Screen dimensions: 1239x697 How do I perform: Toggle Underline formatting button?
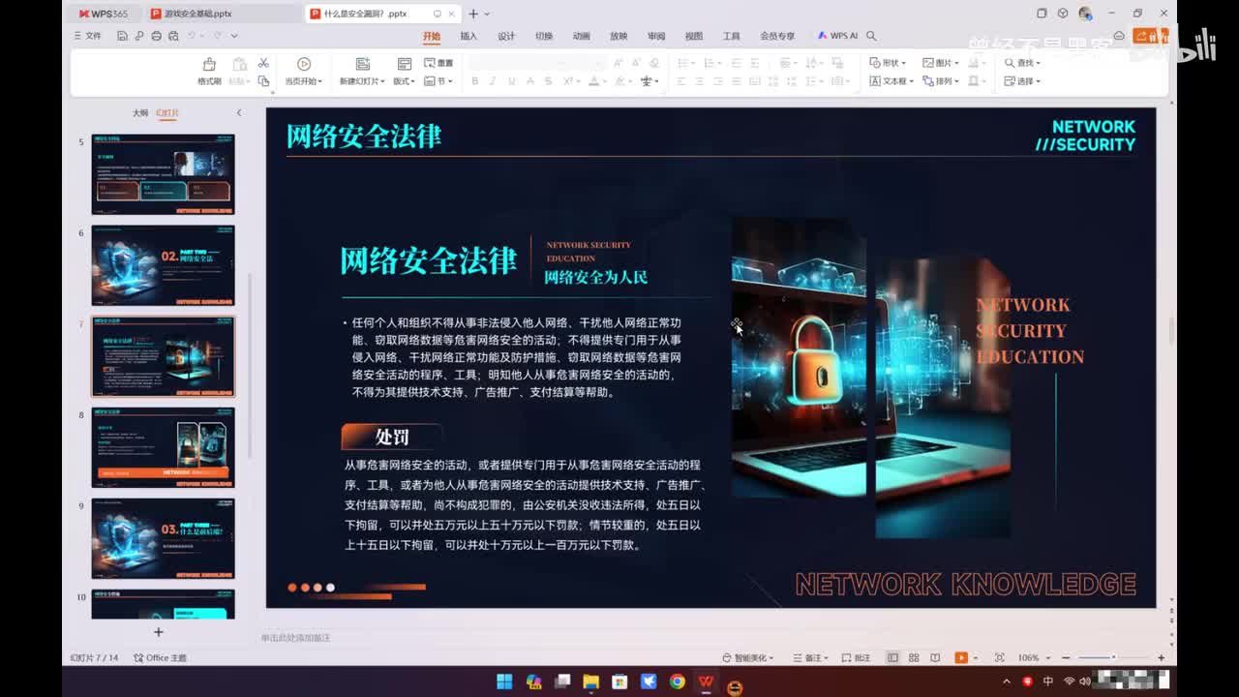pos(511,81)
